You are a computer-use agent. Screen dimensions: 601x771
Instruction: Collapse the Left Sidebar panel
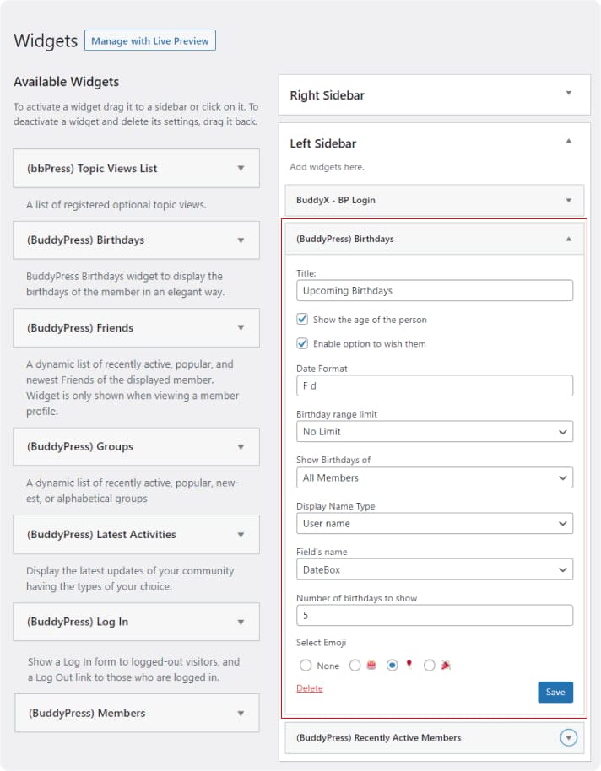(569, 142)
